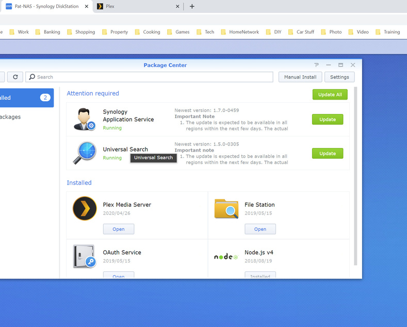Open the Banking bookmarks folder
Image resolution: width=407 pixels, height=327 pixels.
[47, 32]
